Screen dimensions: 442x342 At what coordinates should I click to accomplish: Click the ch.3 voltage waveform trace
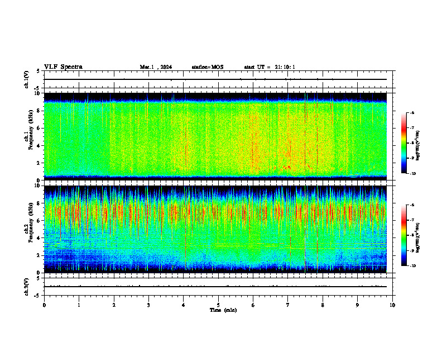point(215,287)
